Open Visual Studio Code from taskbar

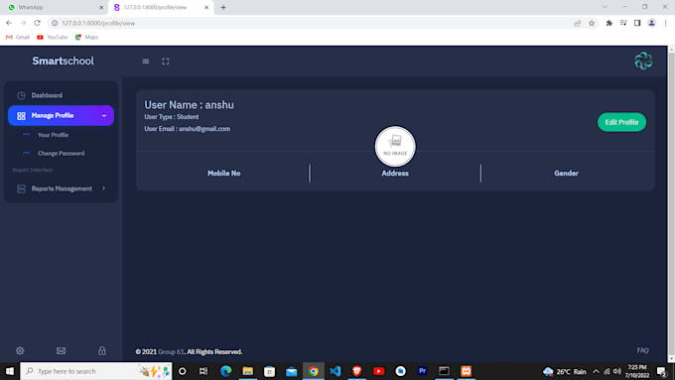335,371
